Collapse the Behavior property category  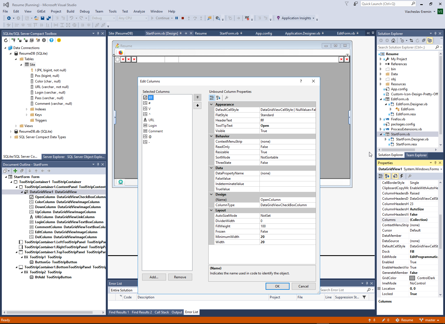click(x=211, y=136)
